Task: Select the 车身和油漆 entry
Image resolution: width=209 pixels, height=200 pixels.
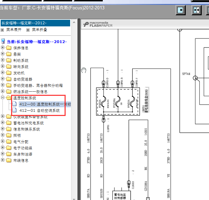Action: pos(23,154)
